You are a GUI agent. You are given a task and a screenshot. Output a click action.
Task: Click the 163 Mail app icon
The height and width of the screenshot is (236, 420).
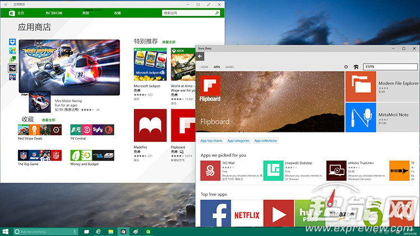pyautogui.click(x=210, y=171)
